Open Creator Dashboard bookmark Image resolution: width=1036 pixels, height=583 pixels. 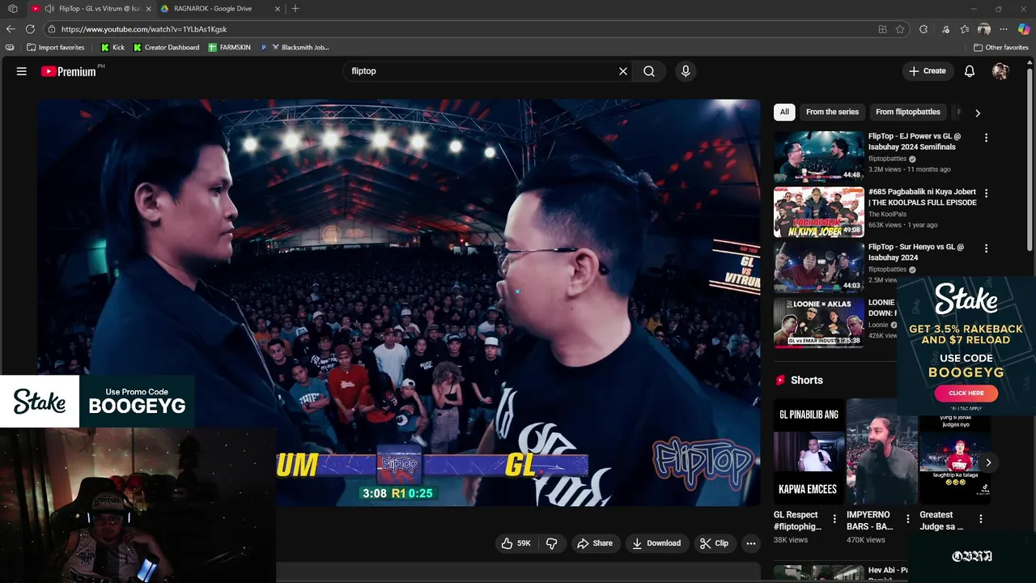(166, 48)
